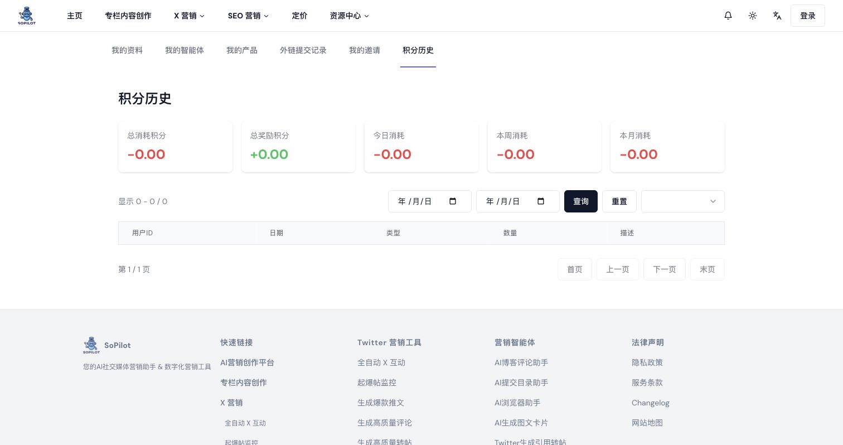Click the 上一页 pagination button
Screen dimensions: 843x445
click(618, 269)
